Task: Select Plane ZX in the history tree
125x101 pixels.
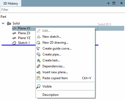Action: [x=24, y=33]
